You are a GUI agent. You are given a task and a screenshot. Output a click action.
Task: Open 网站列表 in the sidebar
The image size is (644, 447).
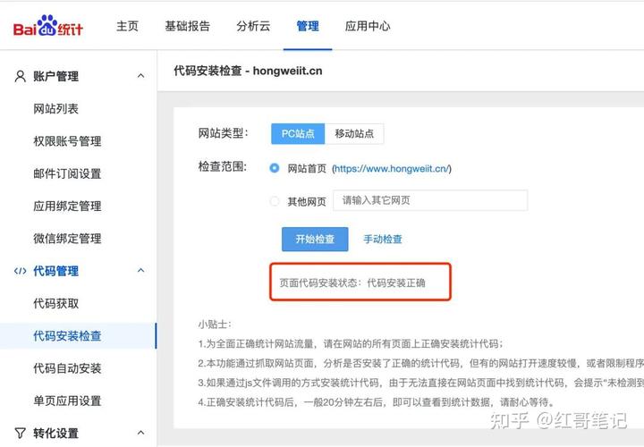click(55, 109)
